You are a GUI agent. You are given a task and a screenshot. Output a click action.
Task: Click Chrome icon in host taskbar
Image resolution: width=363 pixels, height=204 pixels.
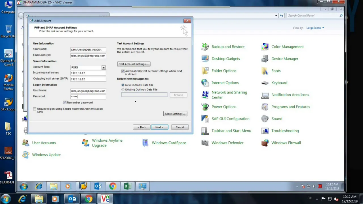tap(88, 199)
